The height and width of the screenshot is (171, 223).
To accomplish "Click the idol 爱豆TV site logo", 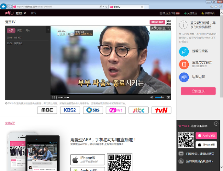I will [x=16, y=13].
